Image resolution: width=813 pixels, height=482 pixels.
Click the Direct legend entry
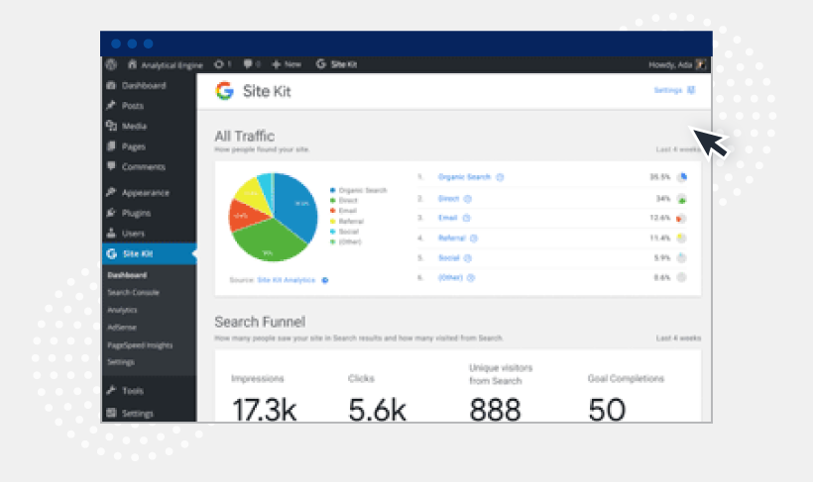[x=344, y=200]
